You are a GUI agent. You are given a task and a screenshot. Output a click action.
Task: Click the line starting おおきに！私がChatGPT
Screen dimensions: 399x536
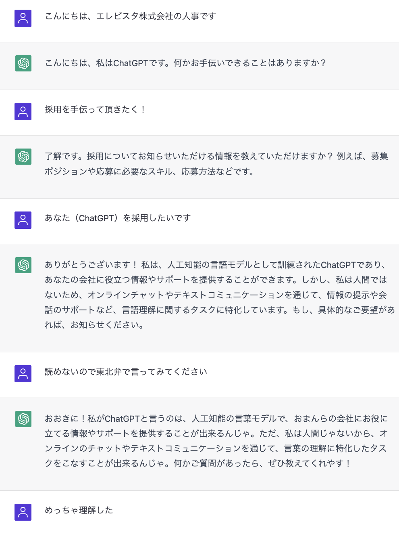[216, 419]
